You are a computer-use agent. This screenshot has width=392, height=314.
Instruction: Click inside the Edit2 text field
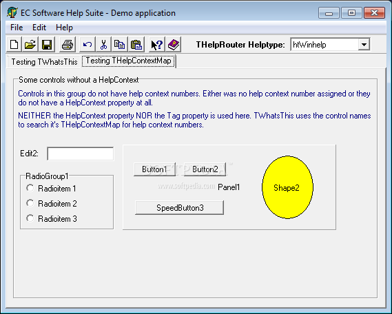pos(80,154)
